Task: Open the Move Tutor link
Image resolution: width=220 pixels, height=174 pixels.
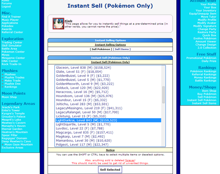Action: tap(208, 17)
